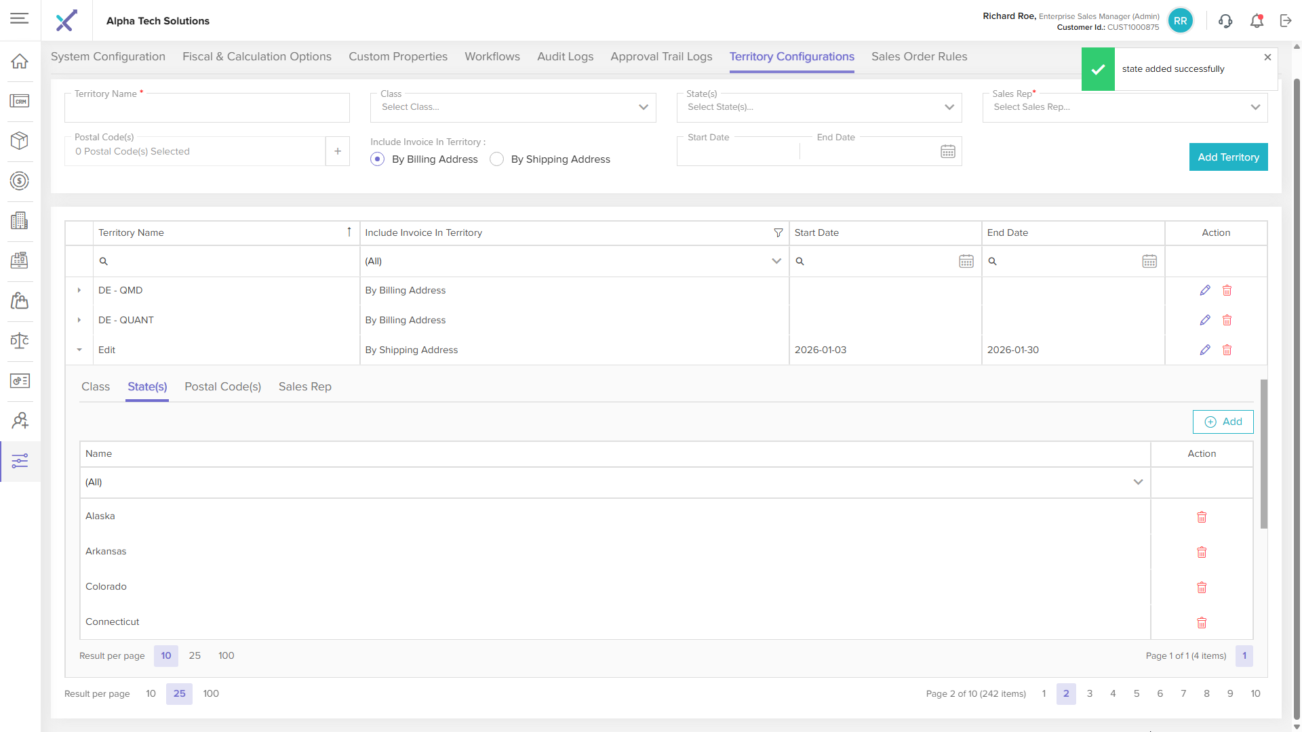The image size is (1302, 732).
Task: Click the headset support icon
Action: (x=1225, y=21)
